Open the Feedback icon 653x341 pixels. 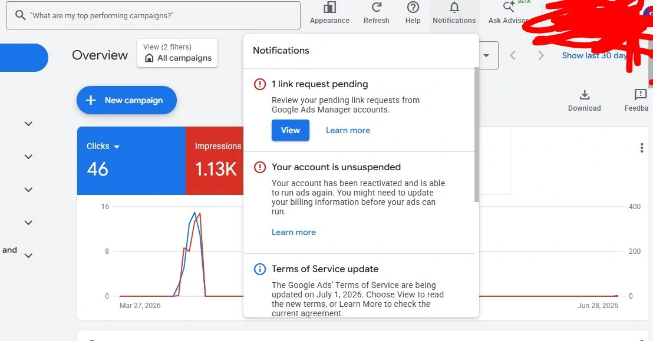coord(640,95)
